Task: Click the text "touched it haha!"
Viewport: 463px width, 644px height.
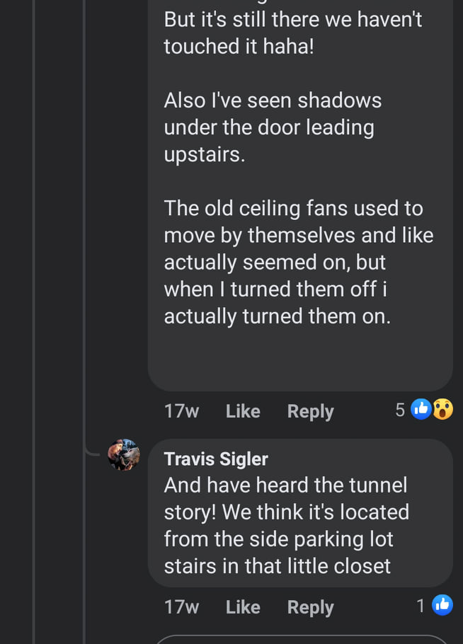Action: (x=239, y=46)
